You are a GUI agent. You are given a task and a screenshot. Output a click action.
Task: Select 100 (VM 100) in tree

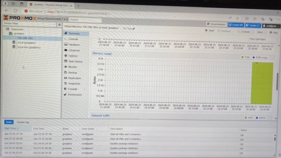(25, 38)
